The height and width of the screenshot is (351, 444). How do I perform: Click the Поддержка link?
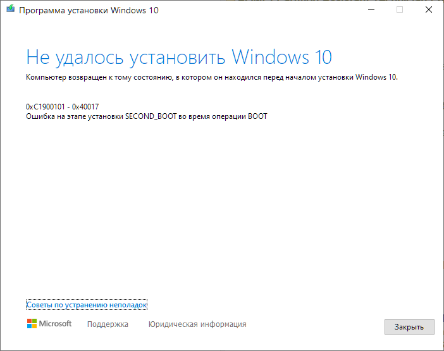pos(108,324)
